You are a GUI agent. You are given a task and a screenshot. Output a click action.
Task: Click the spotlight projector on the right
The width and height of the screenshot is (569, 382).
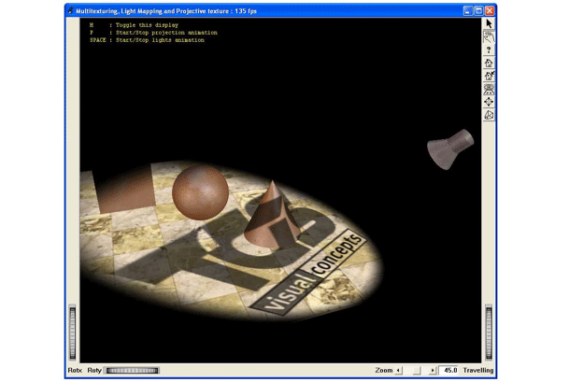449,146
